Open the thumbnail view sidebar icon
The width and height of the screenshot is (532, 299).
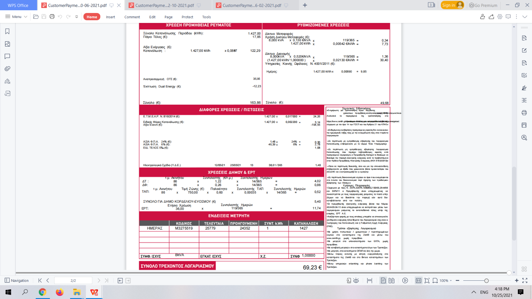[7, 44]
